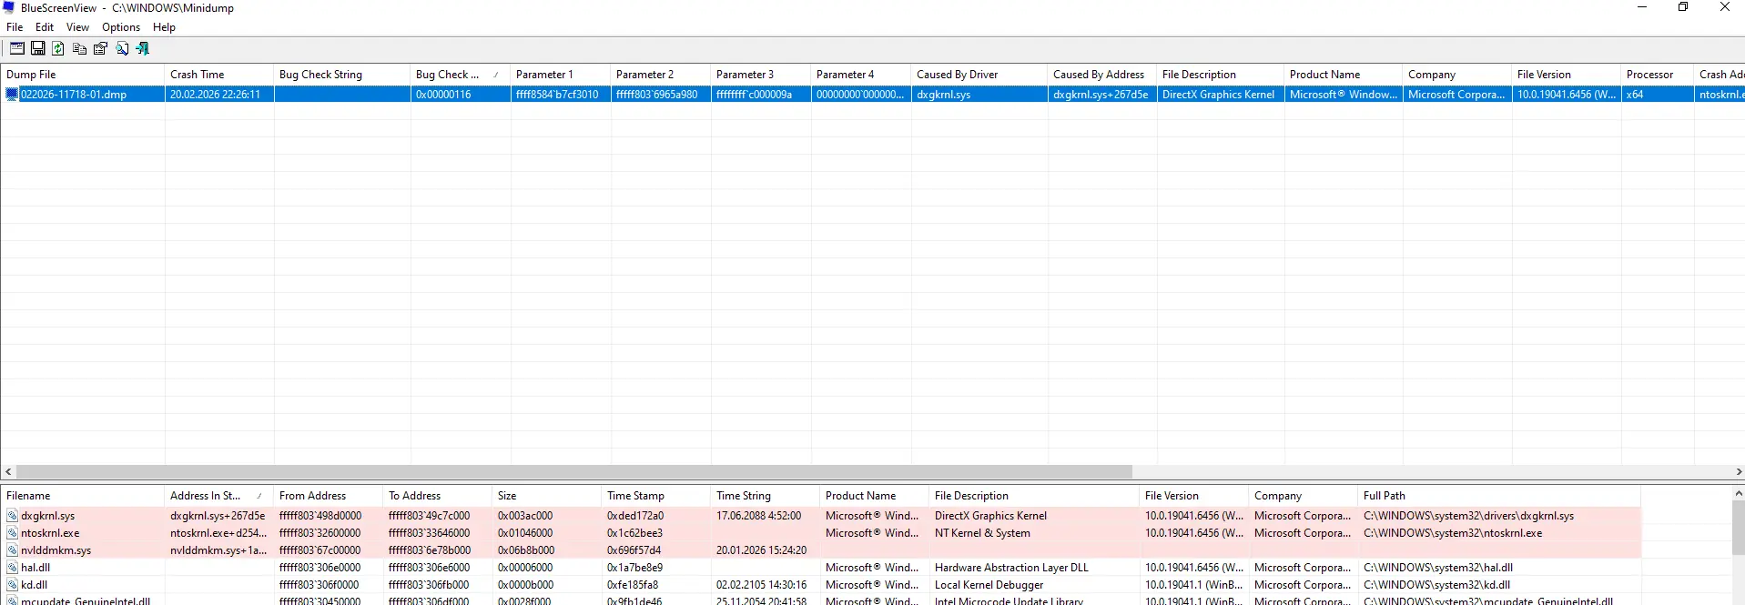Click the Exit door icon
Viewport: 1745px width, 605px height.
(143, 49)
